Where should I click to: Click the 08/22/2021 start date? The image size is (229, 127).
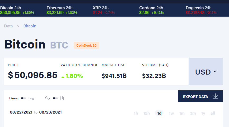[x=21, y=112]
